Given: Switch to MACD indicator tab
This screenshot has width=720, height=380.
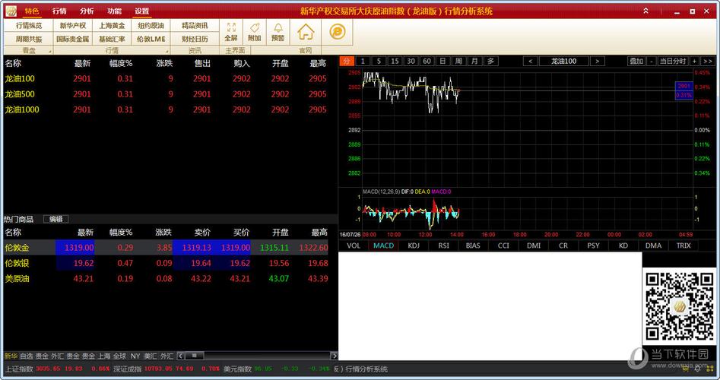Looking at the screenshot, I should 383,245.
